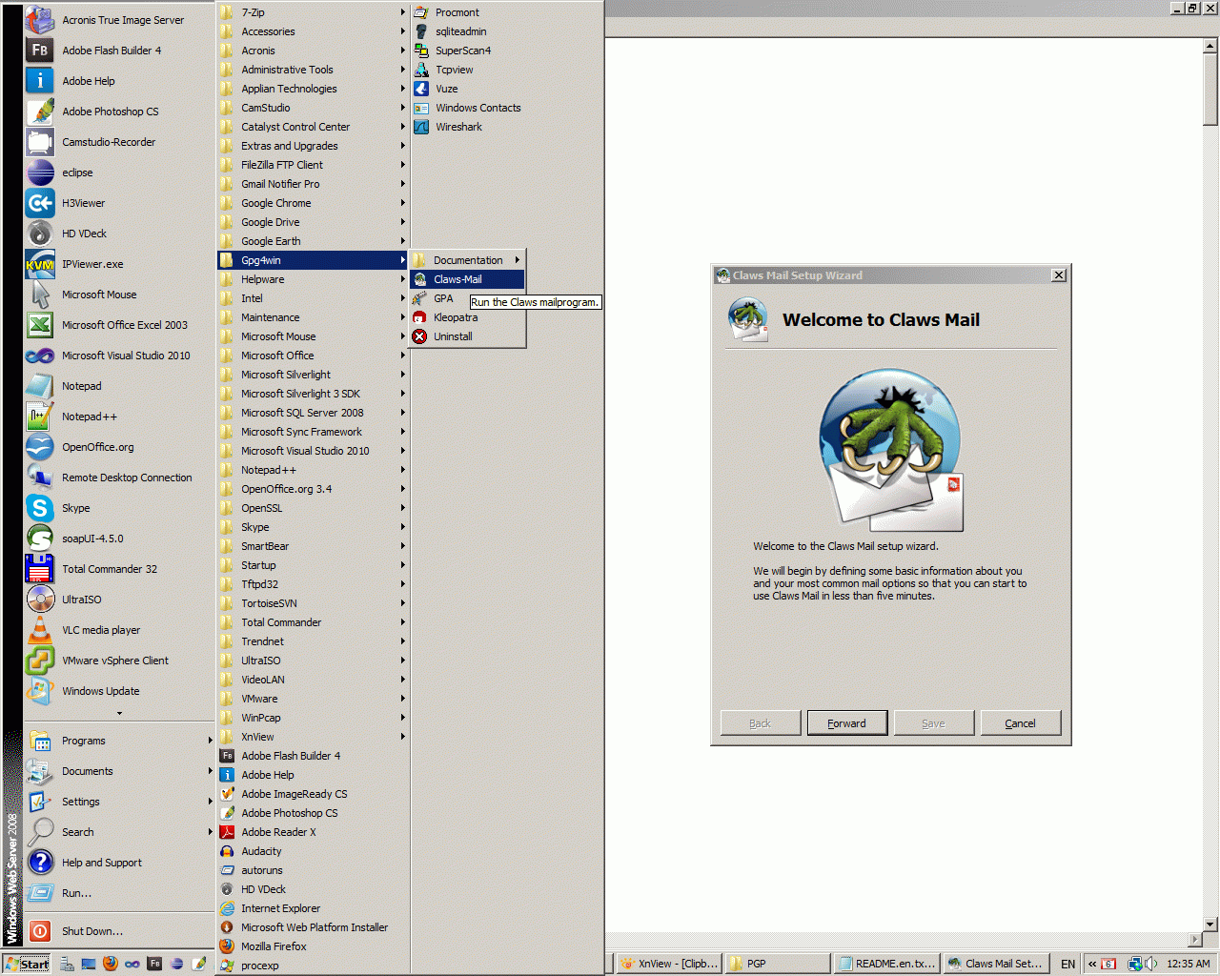The height and width of the screenshot is (976, 1220).
Task: Switch to PGP folder taskbar button
Action: click(x=778, y=964)
